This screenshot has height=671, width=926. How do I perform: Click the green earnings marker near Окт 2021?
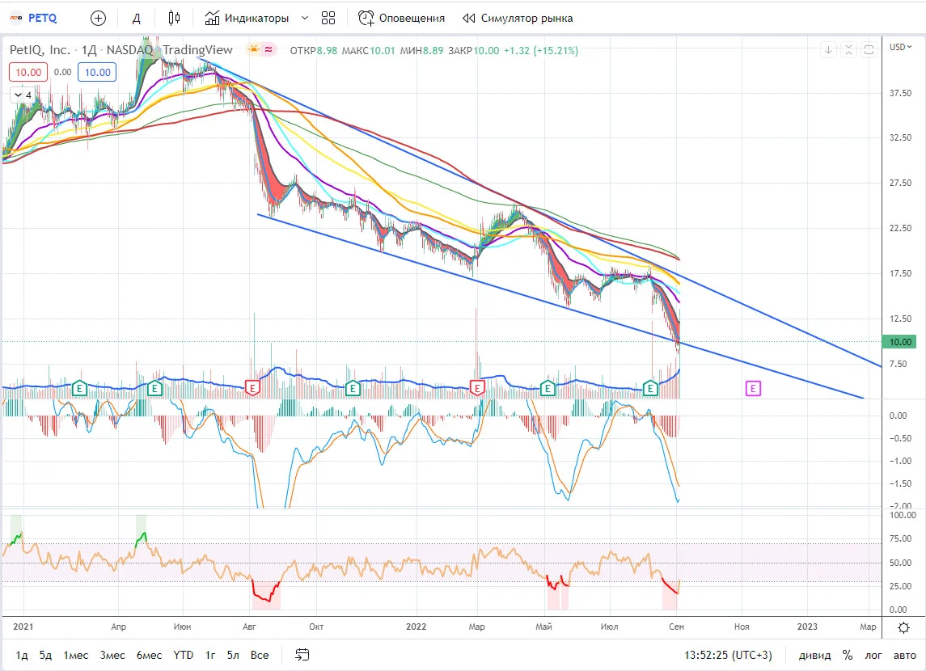(353, 388)
